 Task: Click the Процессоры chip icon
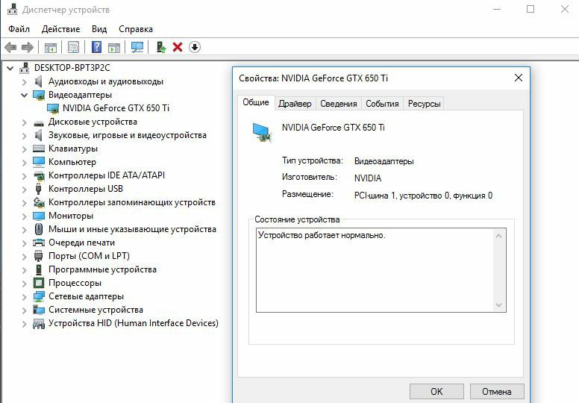pyautogui.click(x=38, y=283)
